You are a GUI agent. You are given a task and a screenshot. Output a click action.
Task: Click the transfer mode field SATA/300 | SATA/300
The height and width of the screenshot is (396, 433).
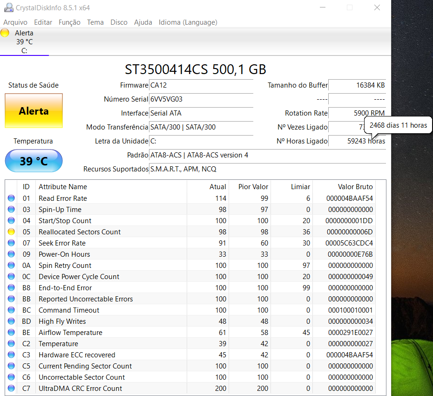click(x=201, y=127)
